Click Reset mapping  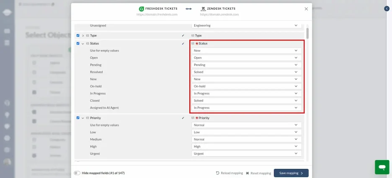[258, 173]
